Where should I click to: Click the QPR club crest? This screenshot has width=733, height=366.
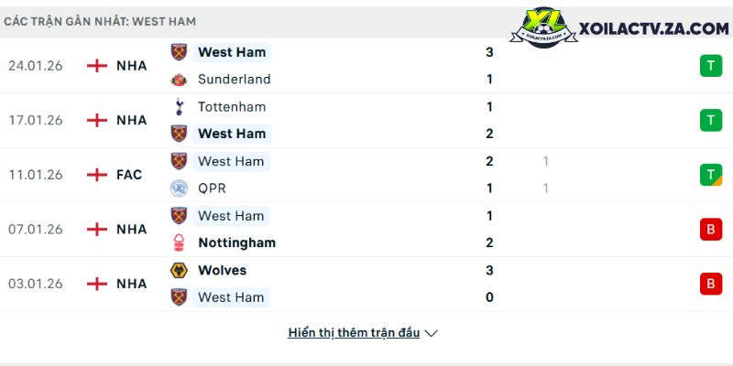pyautogui.click(x=179, y=188)
